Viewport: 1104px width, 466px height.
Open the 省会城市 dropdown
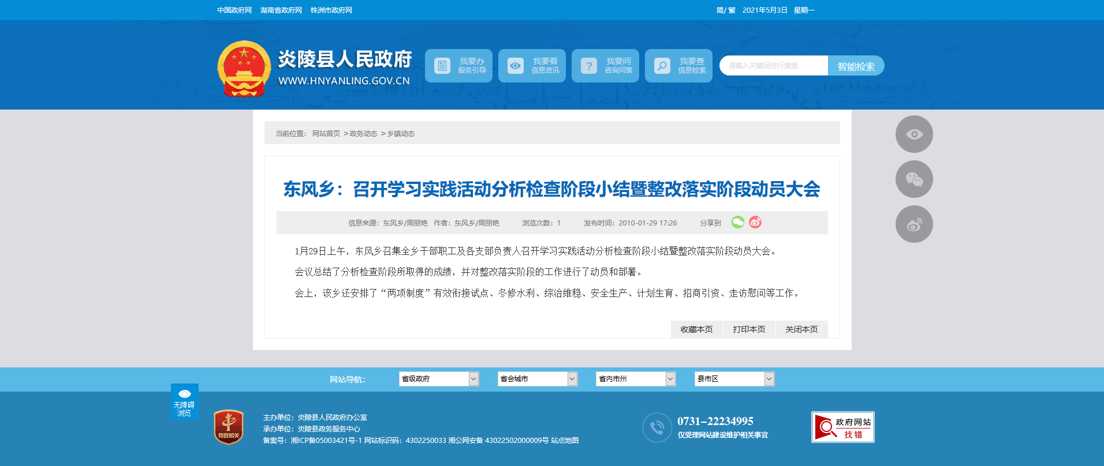click(537, 379)
